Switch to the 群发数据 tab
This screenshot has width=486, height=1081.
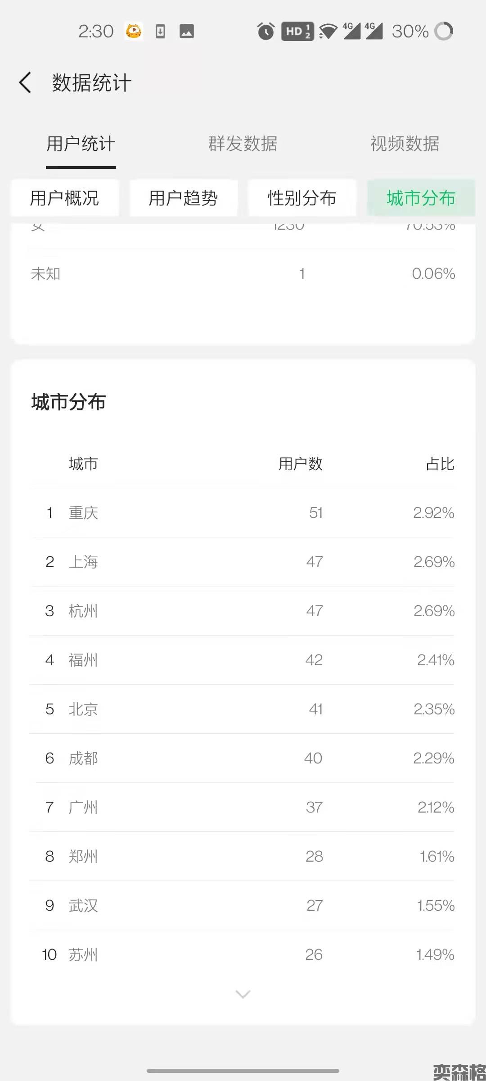[x=243, y=144]
